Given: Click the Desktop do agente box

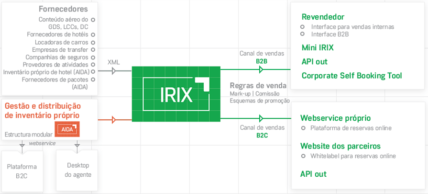Looking at the screenshot, I should (77, 170).
